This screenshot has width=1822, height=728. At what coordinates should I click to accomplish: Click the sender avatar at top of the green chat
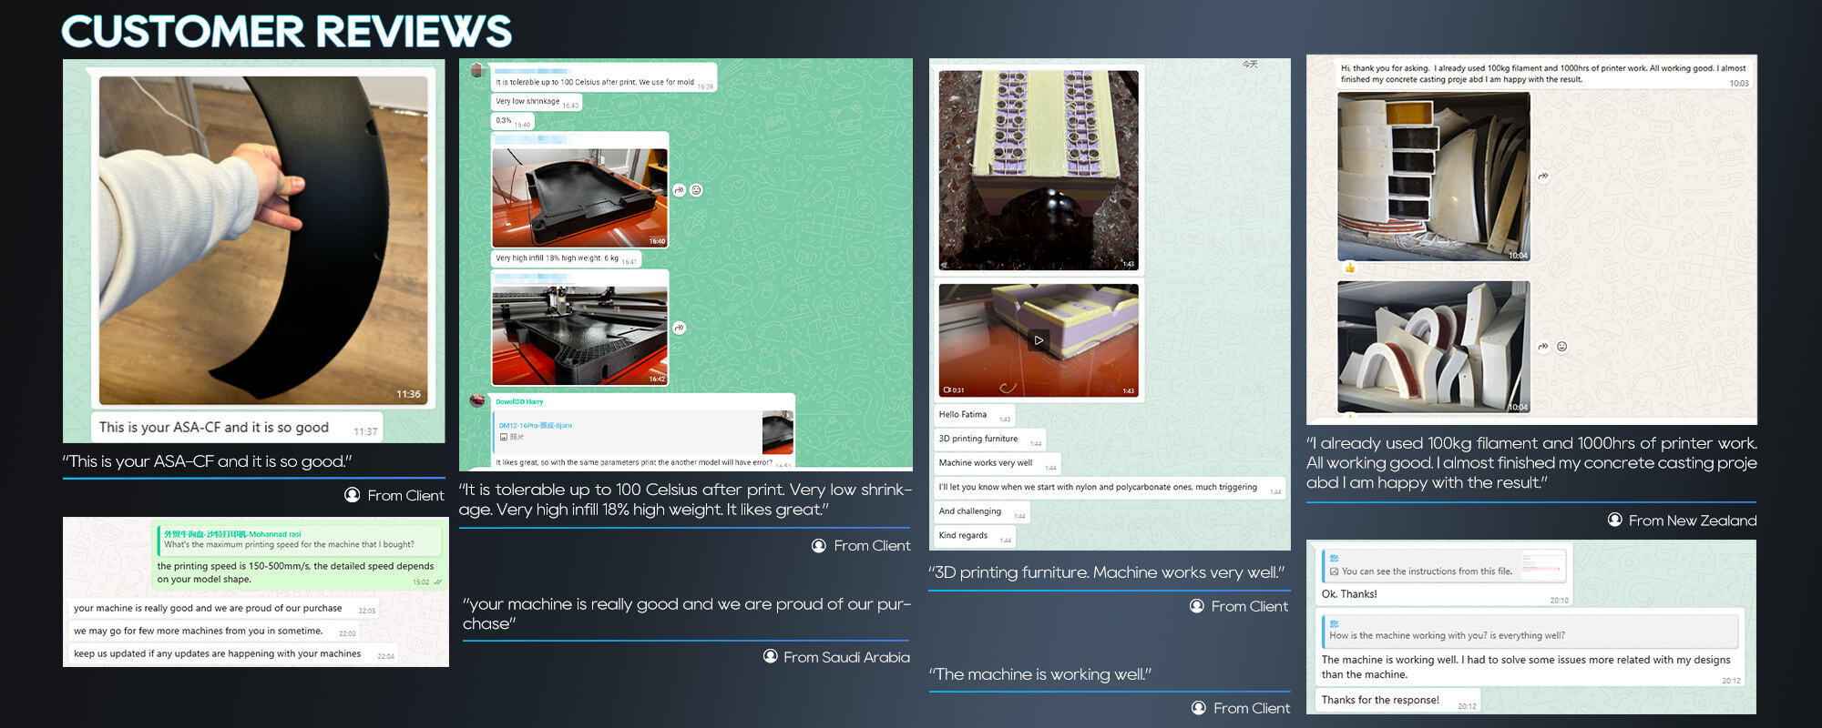476,70
